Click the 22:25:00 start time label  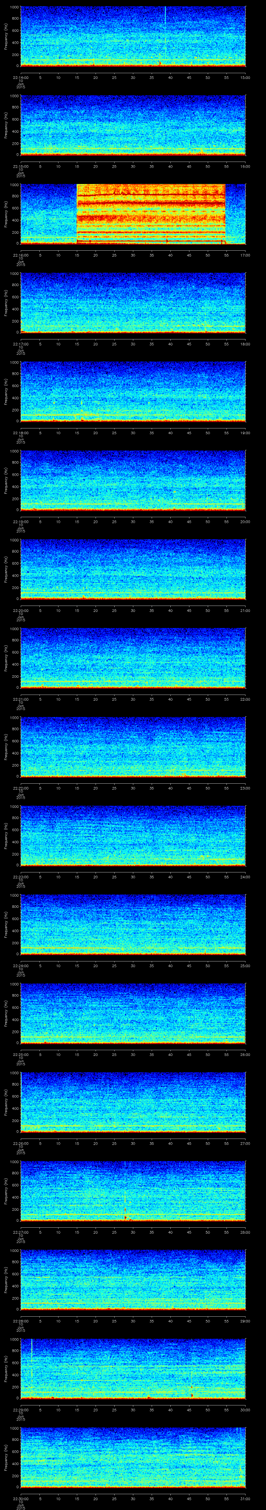[x=21, y=1055]
